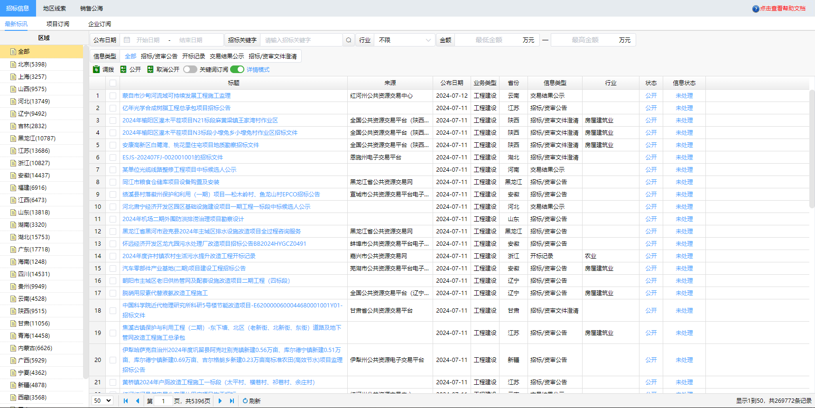Click document icon next to 新疆(4878)
This screenshot has height=408, width=815.
(13, 385)
